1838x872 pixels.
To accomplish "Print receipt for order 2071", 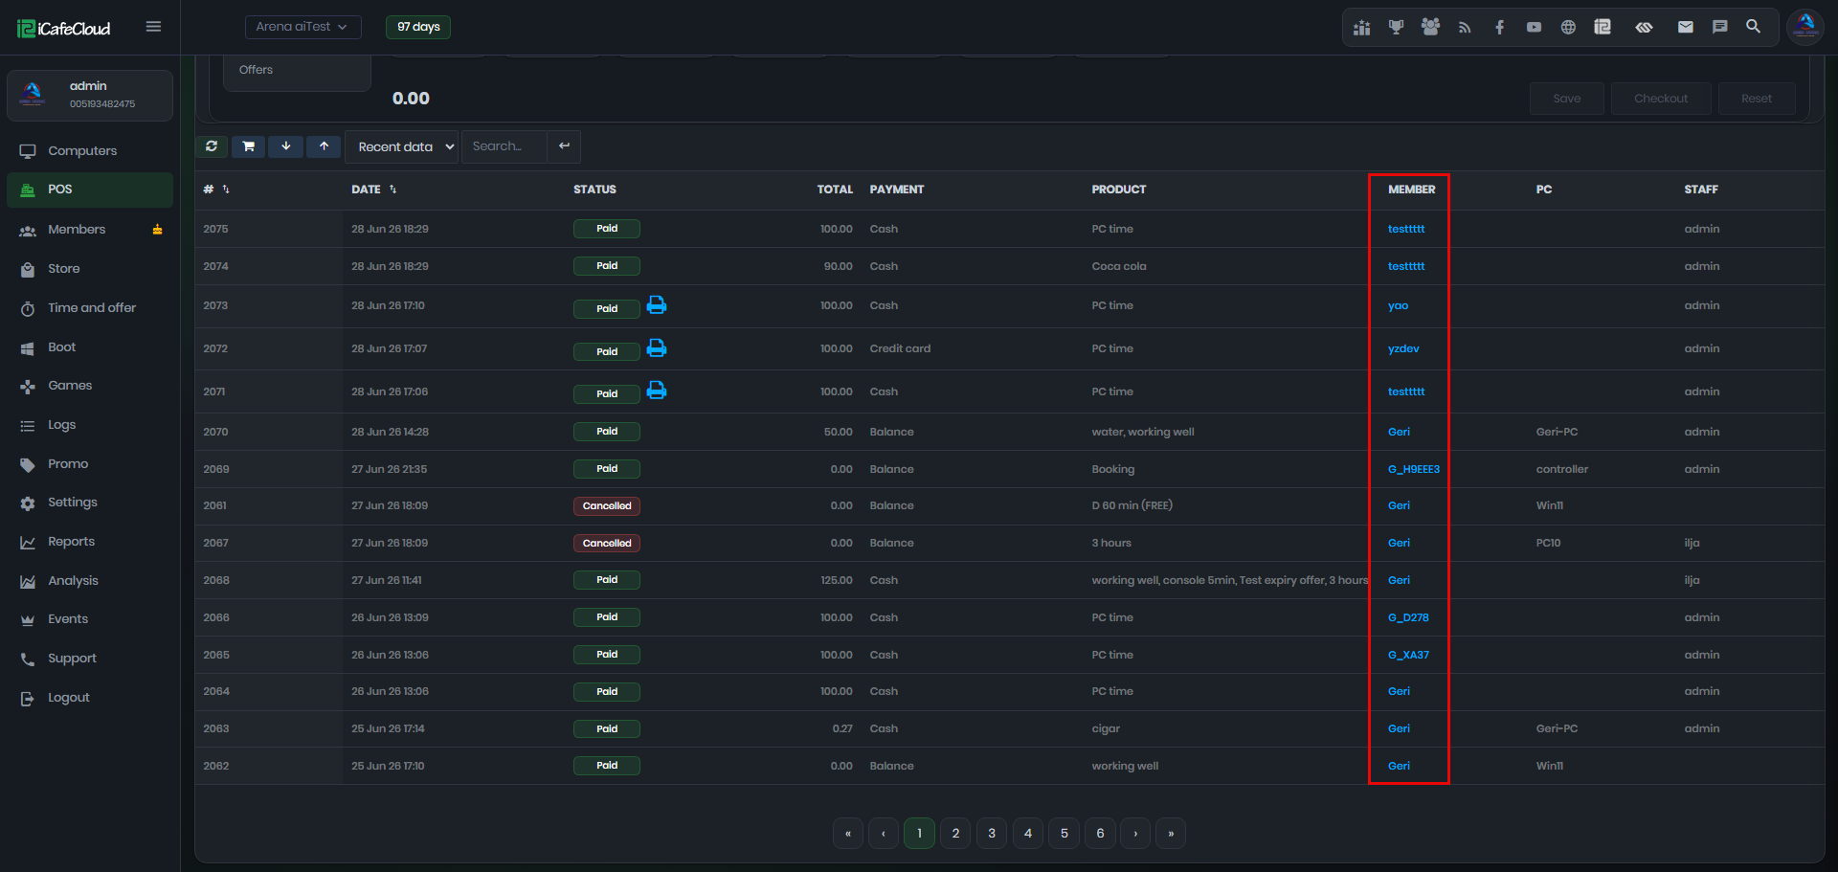I will tap(657, 391).
